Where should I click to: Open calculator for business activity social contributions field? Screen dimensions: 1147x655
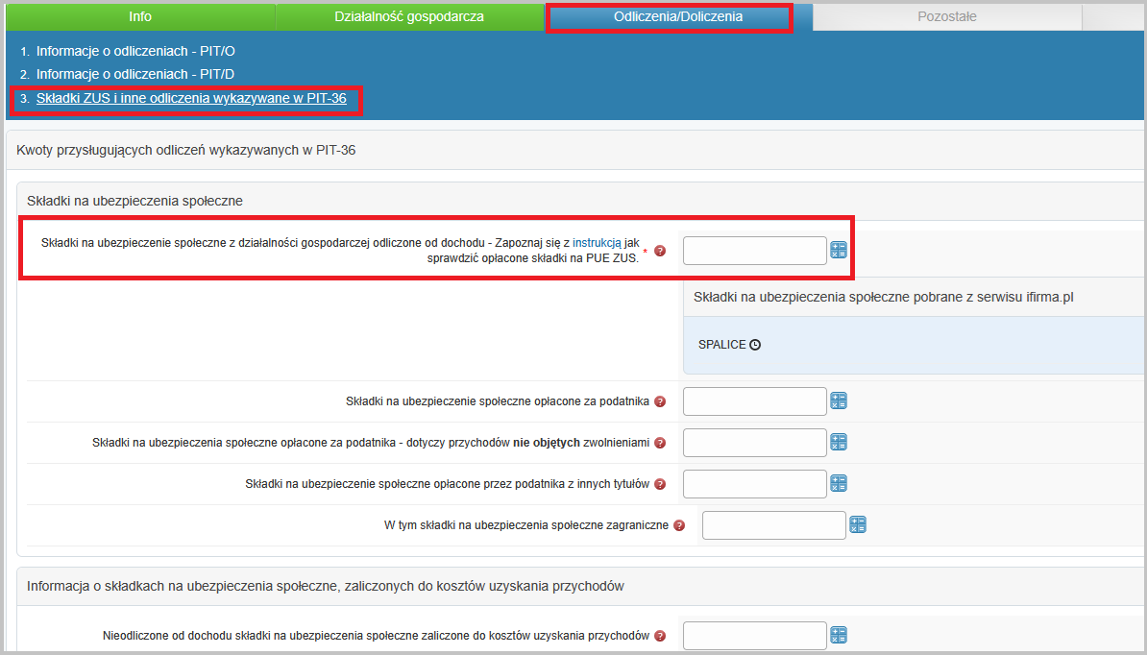point(838,251)
